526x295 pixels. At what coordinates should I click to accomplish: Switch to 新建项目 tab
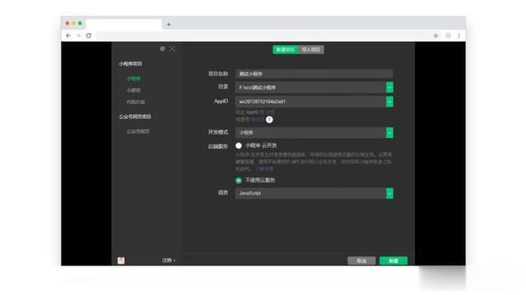pos(285,49)
